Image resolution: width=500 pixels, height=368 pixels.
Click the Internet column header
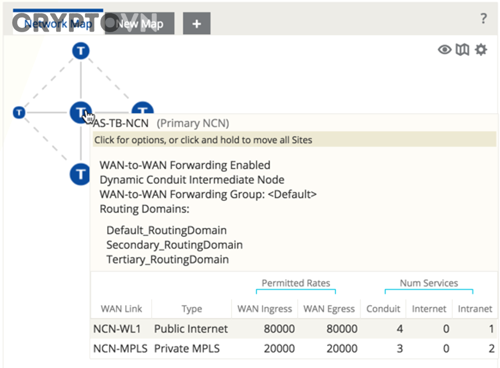[x=429, y=309]
